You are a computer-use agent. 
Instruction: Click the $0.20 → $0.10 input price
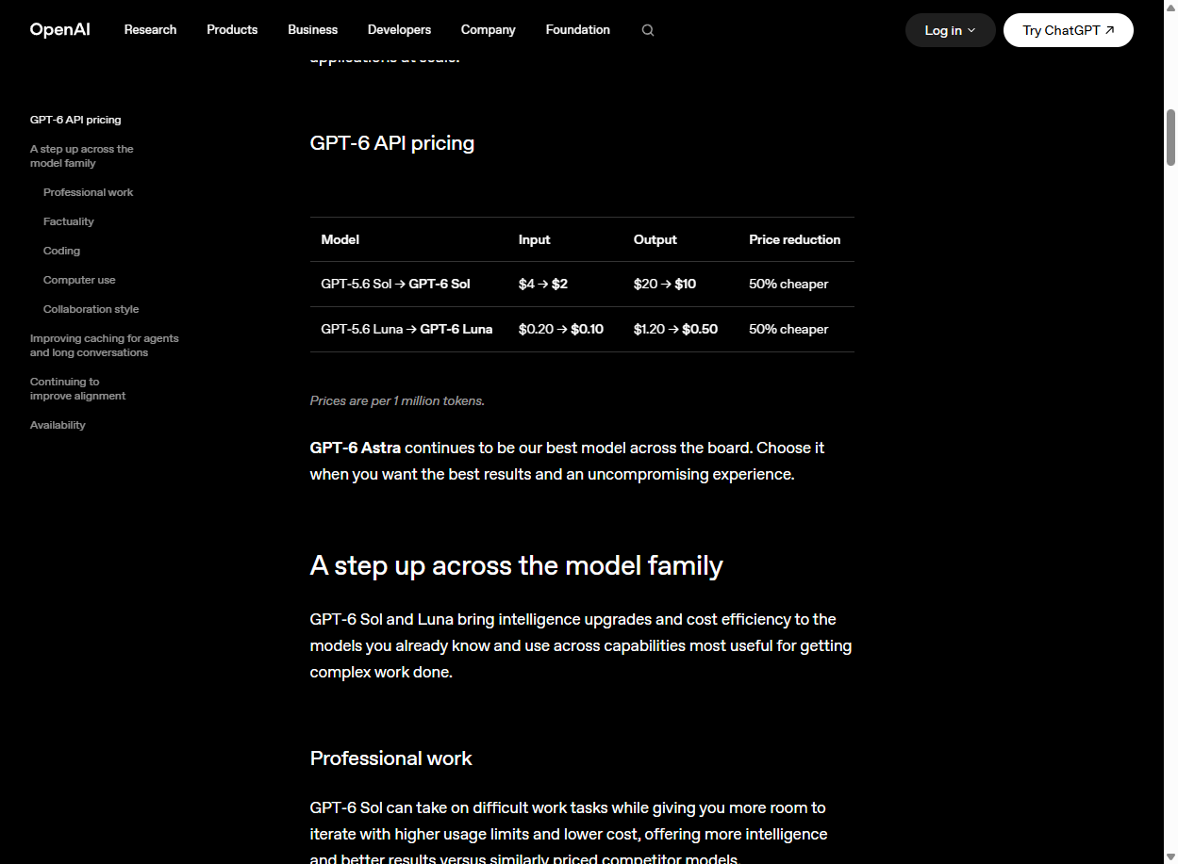pos(561,329)
